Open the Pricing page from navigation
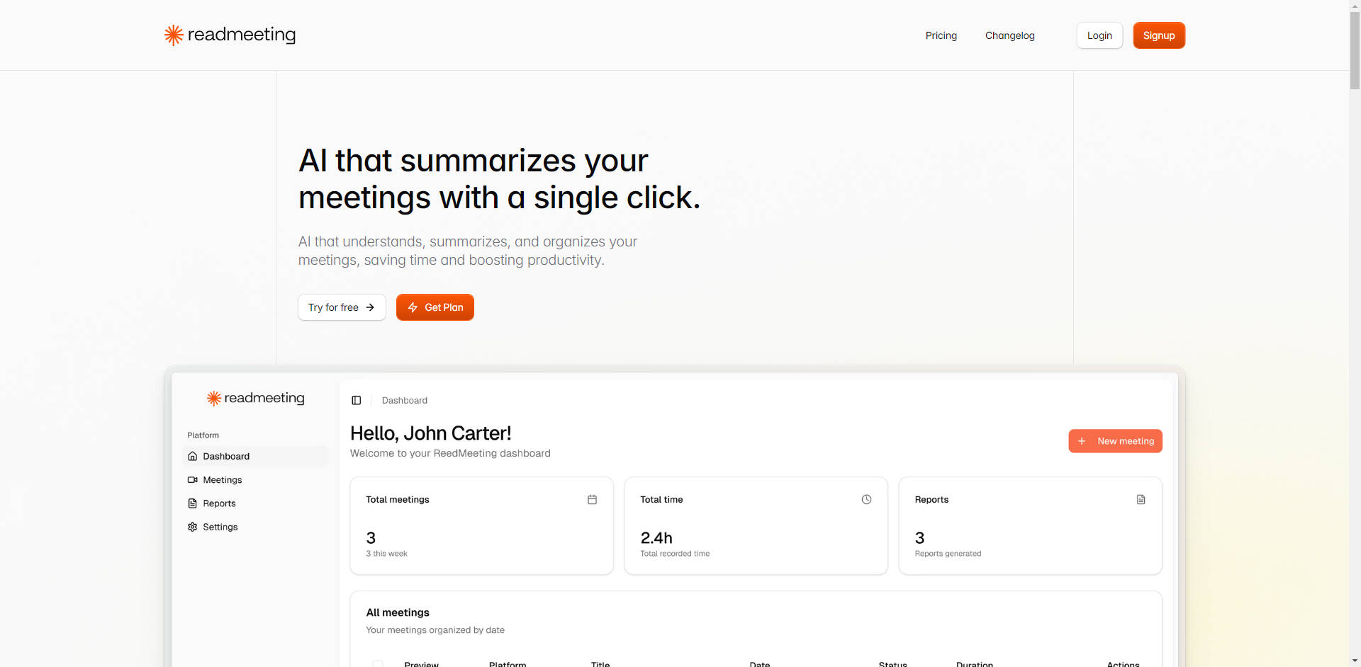This screenshot has height=667, width=1361. tap(941, 35)
